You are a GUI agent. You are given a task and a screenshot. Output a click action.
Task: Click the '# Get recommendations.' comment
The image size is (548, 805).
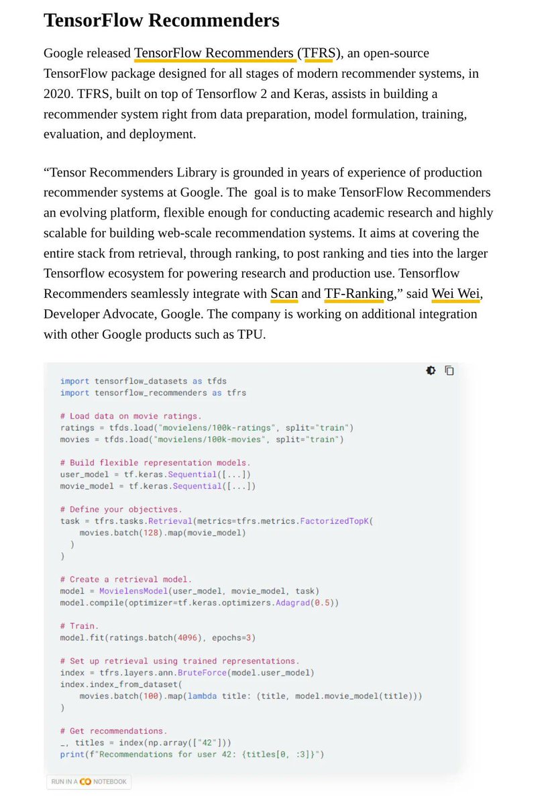point(114,731)
